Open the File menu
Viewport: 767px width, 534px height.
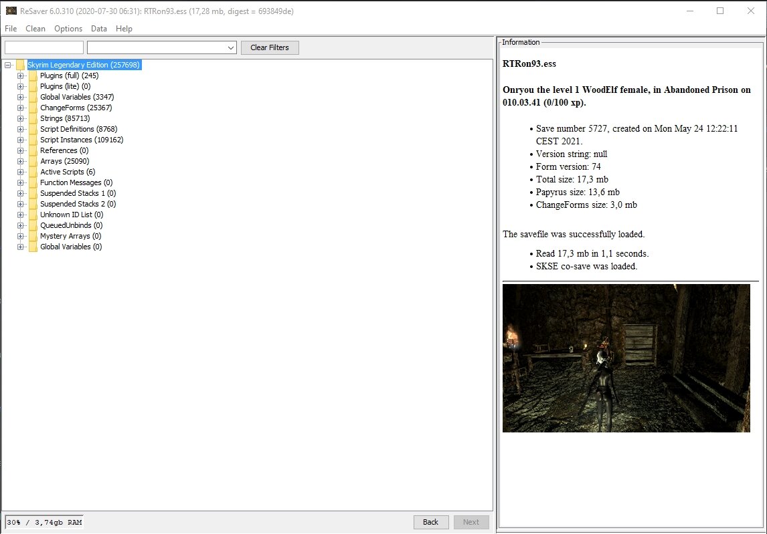click(11, 28)
